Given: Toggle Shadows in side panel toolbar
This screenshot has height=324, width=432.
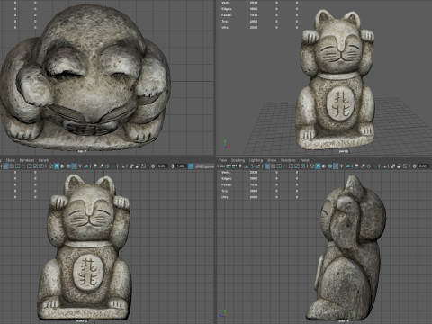Looking at the screenshot, I should (x=348, y=166).
